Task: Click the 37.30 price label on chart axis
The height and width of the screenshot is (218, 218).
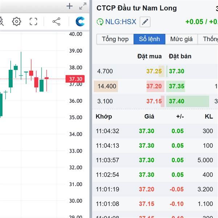Action: (x=75, y=79)
